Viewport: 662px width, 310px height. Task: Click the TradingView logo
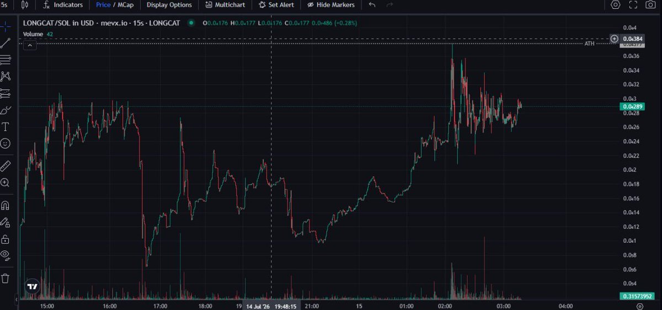click(x=33, y=287)
